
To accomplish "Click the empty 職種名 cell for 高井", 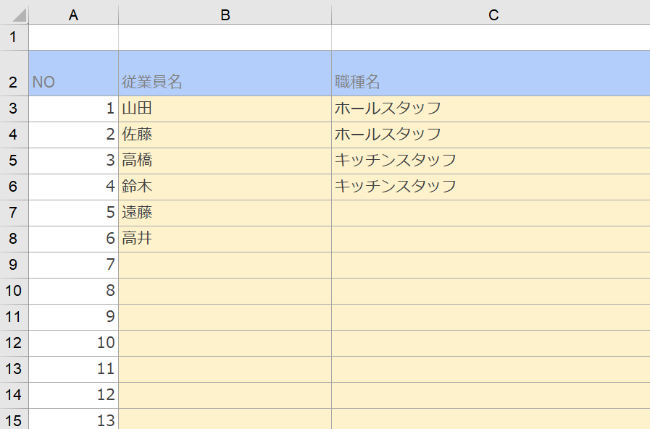I will (491, 239).
